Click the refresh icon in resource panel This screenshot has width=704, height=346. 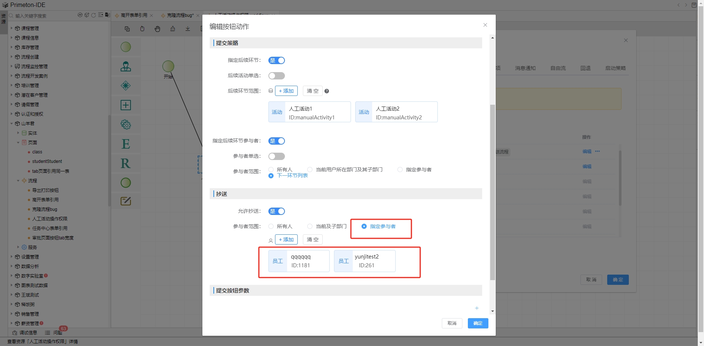pos(93,15)
